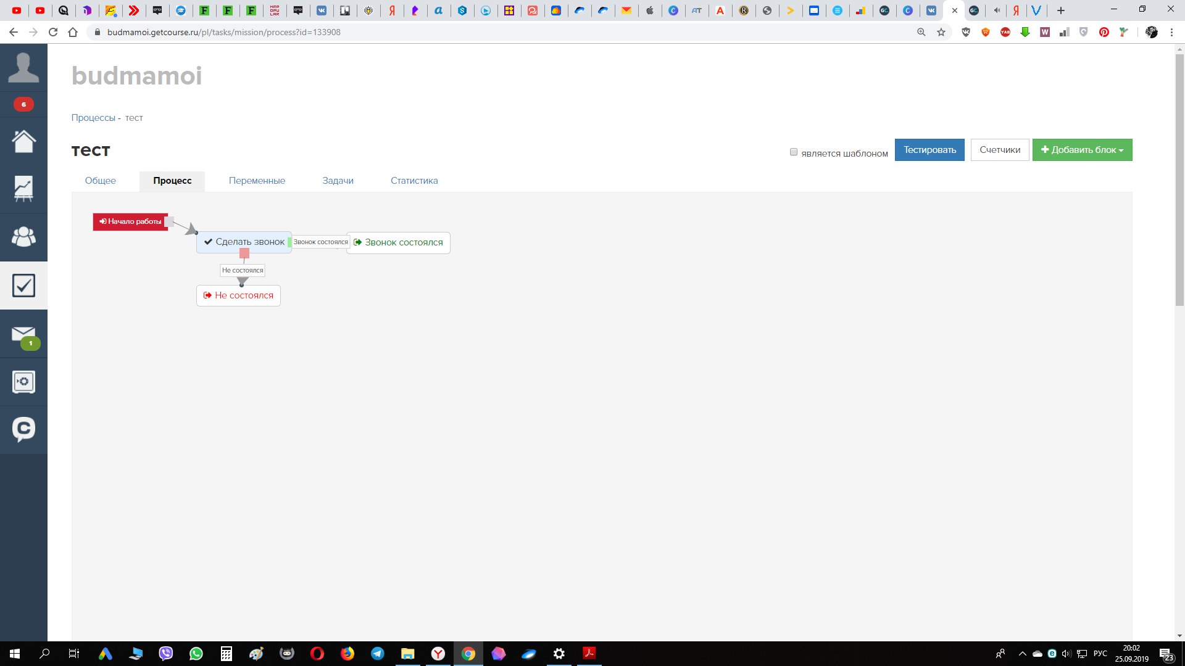Reload the page

(53, 32)
